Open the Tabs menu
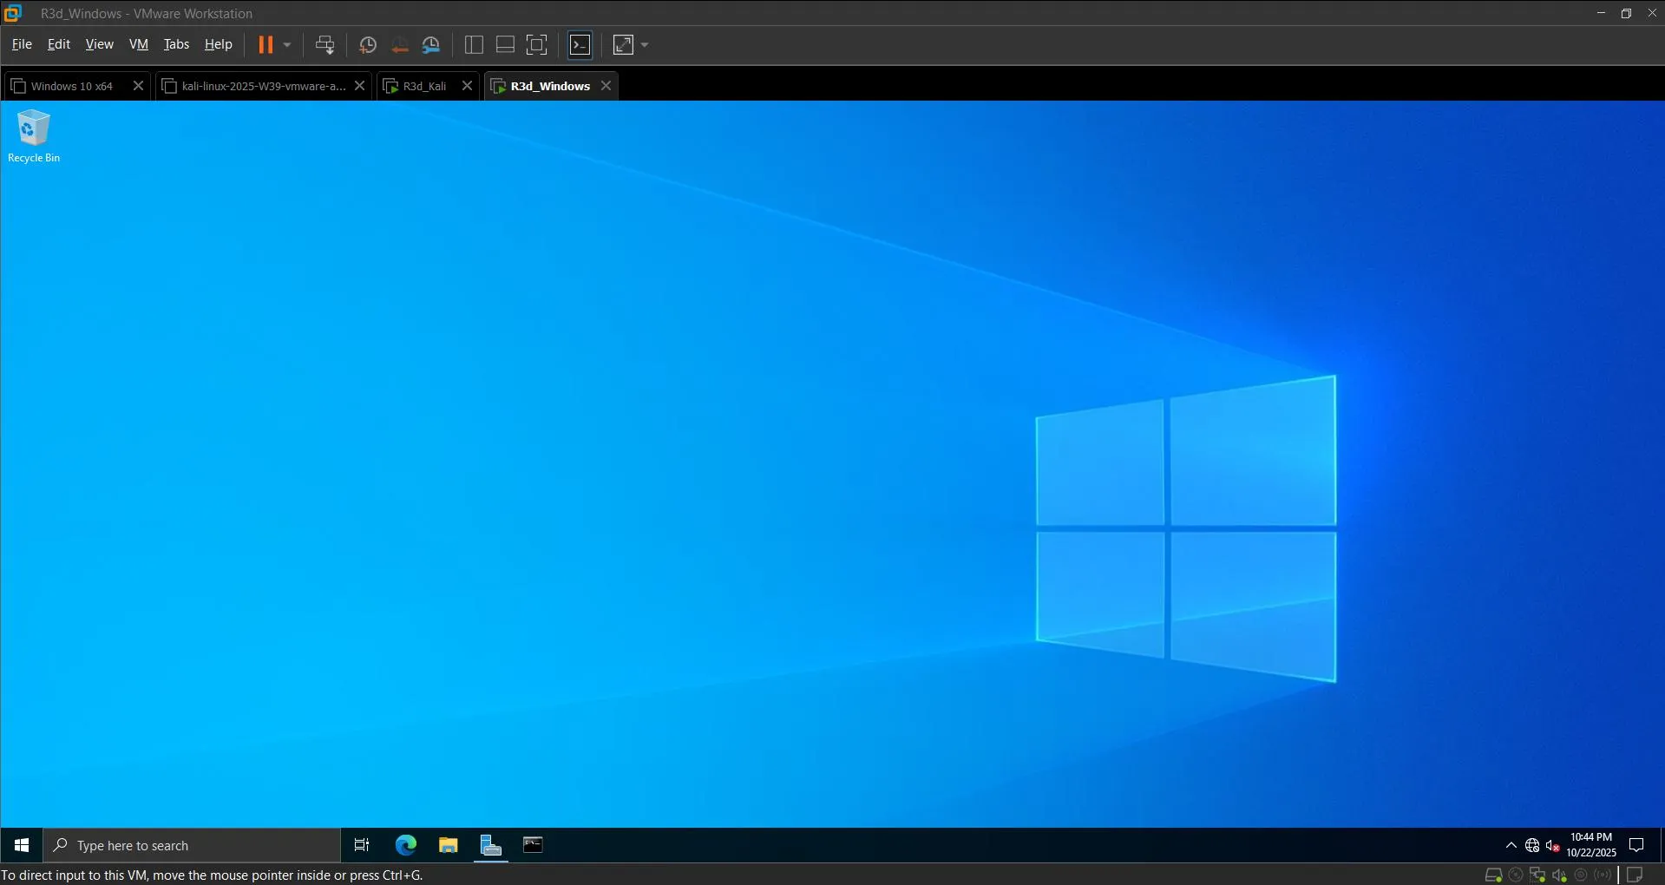1665x885 pixels. click(176, 44)
